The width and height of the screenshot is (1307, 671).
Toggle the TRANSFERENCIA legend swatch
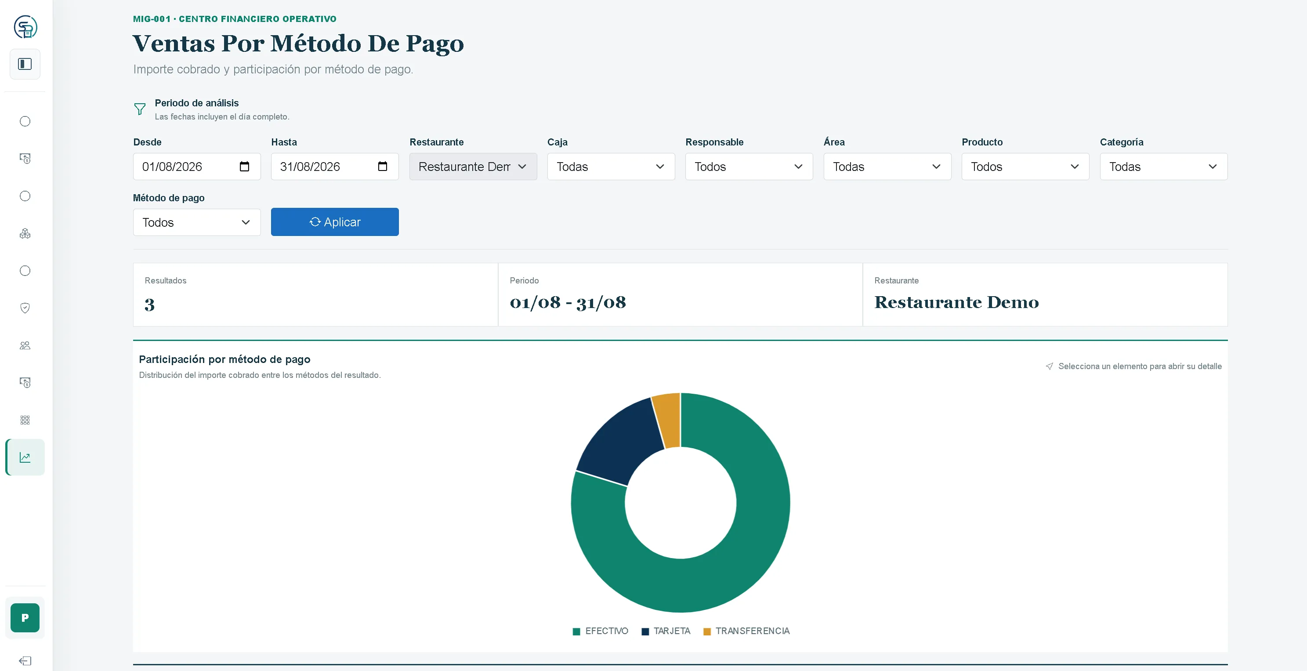pyautogui.click(x=707, y=631)
